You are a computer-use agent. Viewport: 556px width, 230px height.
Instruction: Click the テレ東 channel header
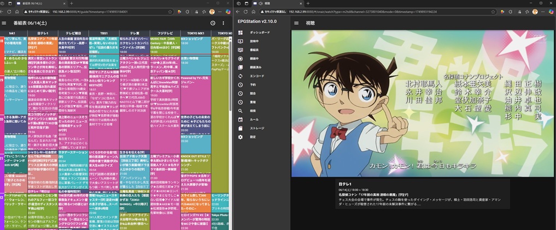point(134,33)
